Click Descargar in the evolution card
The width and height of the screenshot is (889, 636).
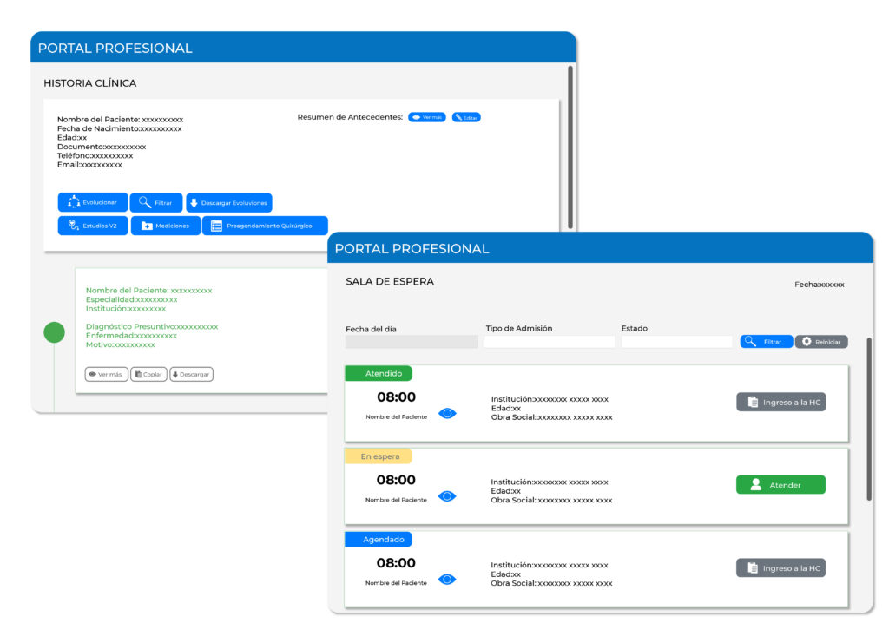[192, 374]
